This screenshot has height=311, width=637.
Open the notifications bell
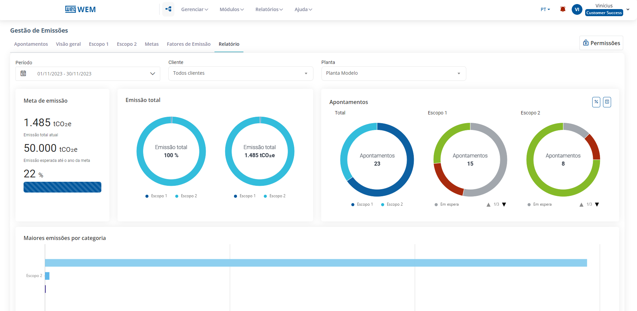click(x=563, y=9)
